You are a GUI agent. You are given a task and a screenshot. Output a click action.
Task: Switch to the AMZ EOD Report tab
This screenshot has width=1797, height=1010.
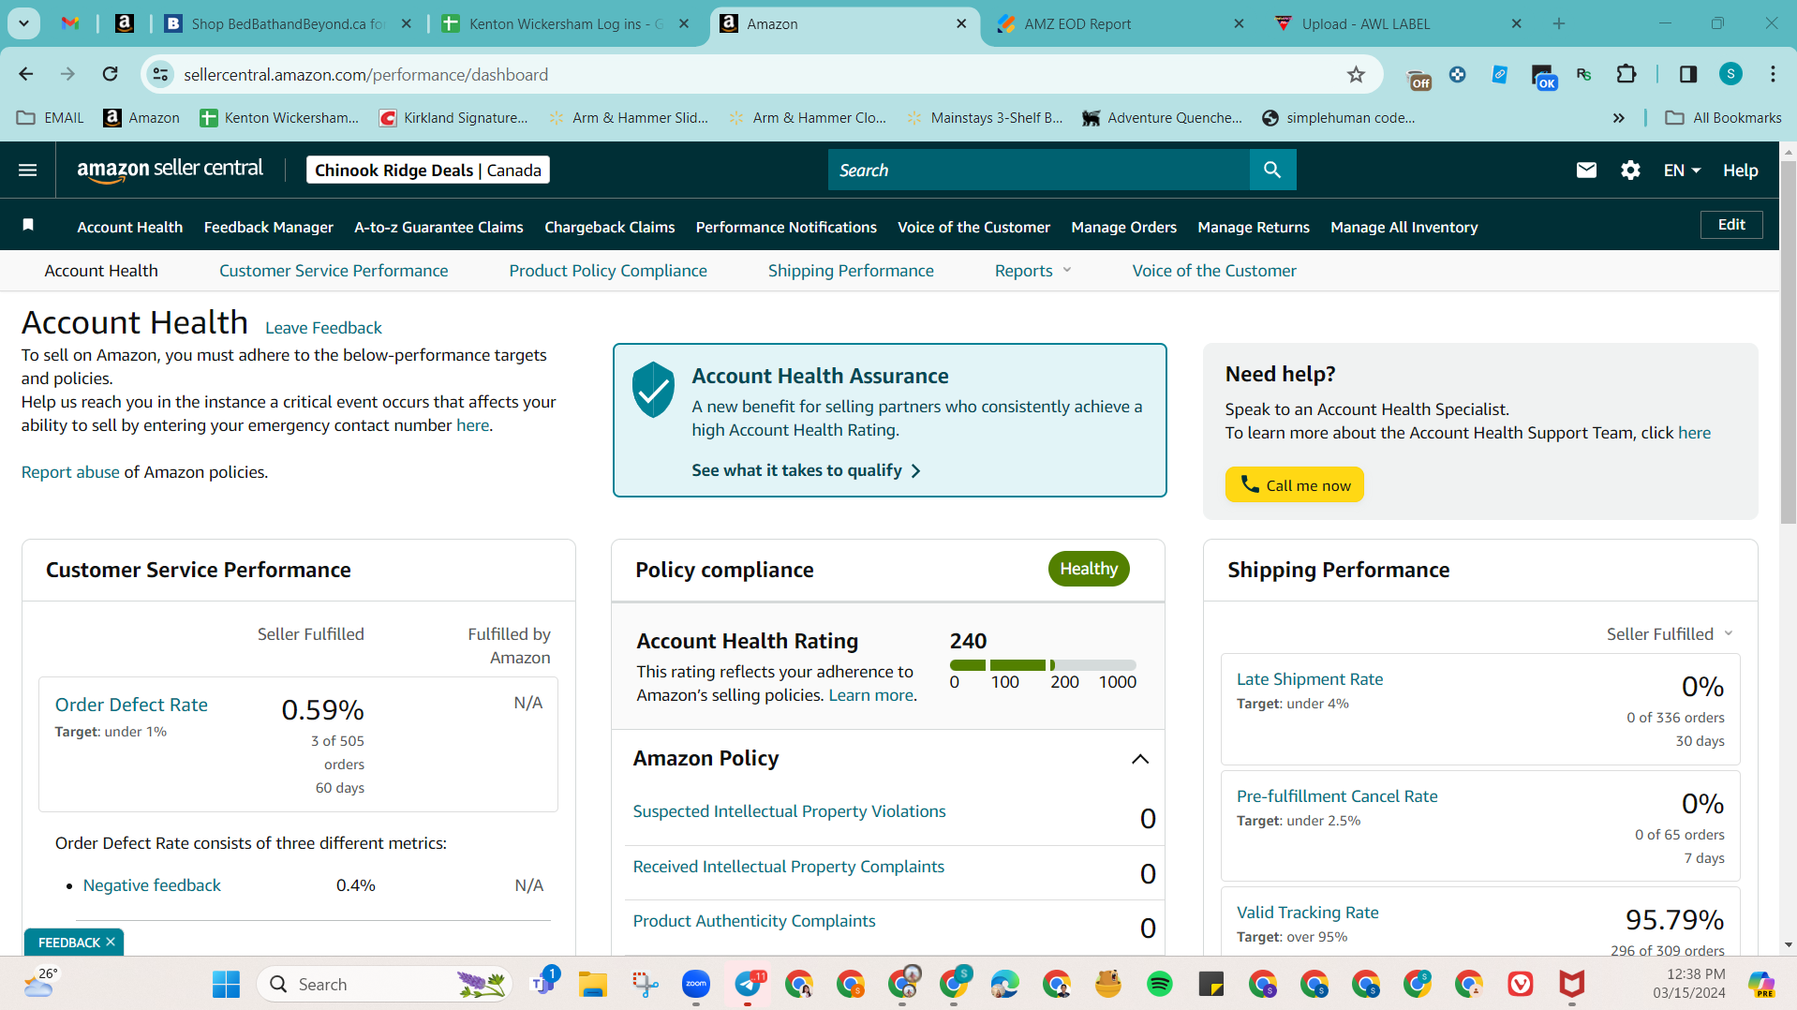pos(1120,23)
